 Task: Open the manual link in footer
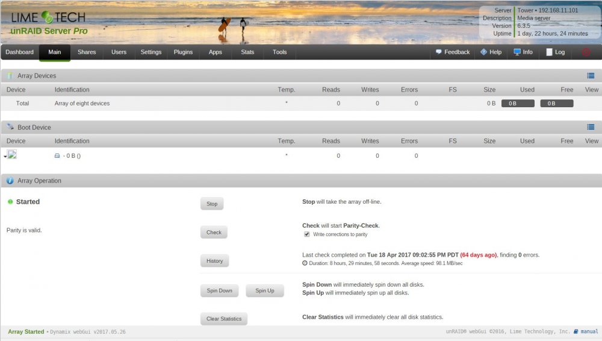(x=589, y=331)
